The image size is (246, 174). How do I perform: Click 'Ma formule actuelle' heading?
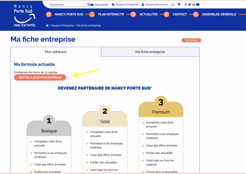[34, 64]
